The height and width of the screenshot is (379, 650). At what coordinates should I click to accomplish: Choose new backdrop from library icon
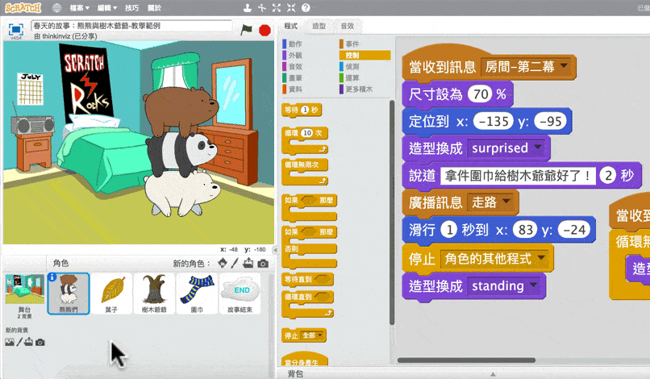coord(10,342)
